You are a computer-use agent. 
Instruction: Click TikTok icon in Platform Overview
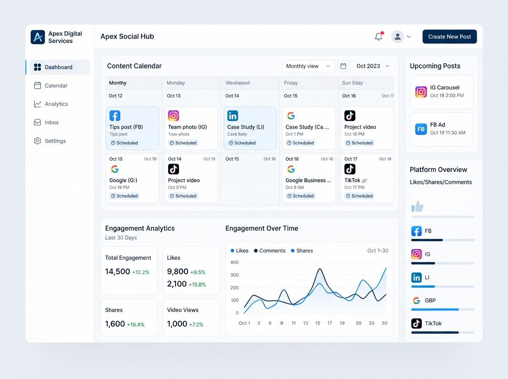(x=417, y=324)
